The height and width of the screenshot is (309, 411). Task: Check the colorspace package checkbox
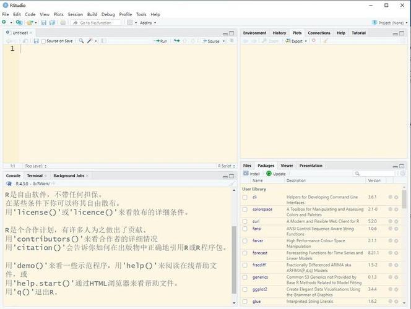(245, 210)
